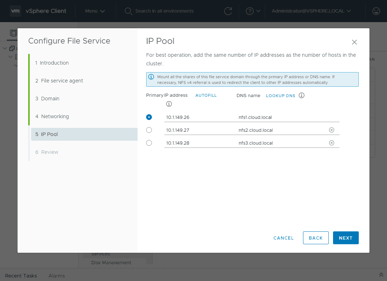Click the feedback smiley icon
The image size is (387, 281).
pos(376,11)
